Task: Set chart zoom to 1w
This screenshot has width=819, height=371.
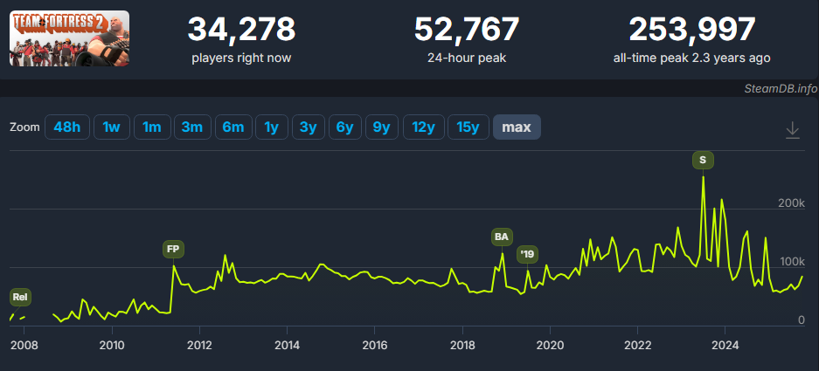Action: point(111,127)
